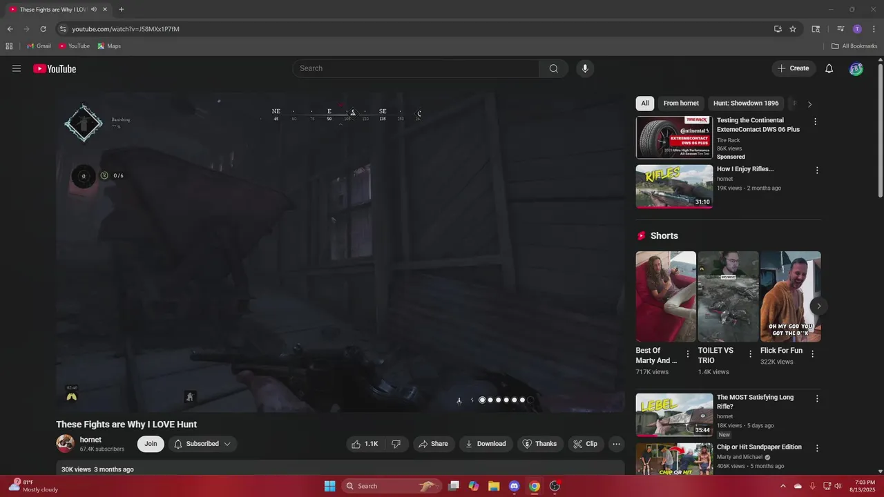Open a new browser tab
Viewport: 884px width, 497px height.
122,10
